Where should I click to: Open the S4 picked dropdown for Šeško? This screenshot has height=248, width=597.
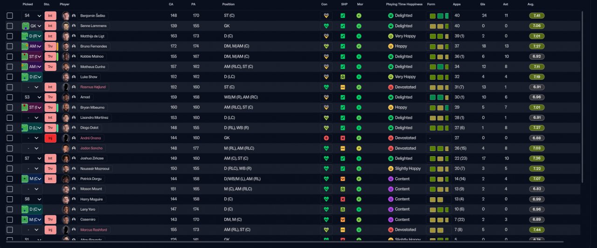32,15
